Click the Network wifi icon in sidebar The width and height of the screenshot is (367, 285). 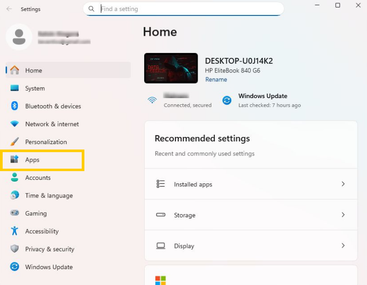pyautogui.click(x=15, y=124)
